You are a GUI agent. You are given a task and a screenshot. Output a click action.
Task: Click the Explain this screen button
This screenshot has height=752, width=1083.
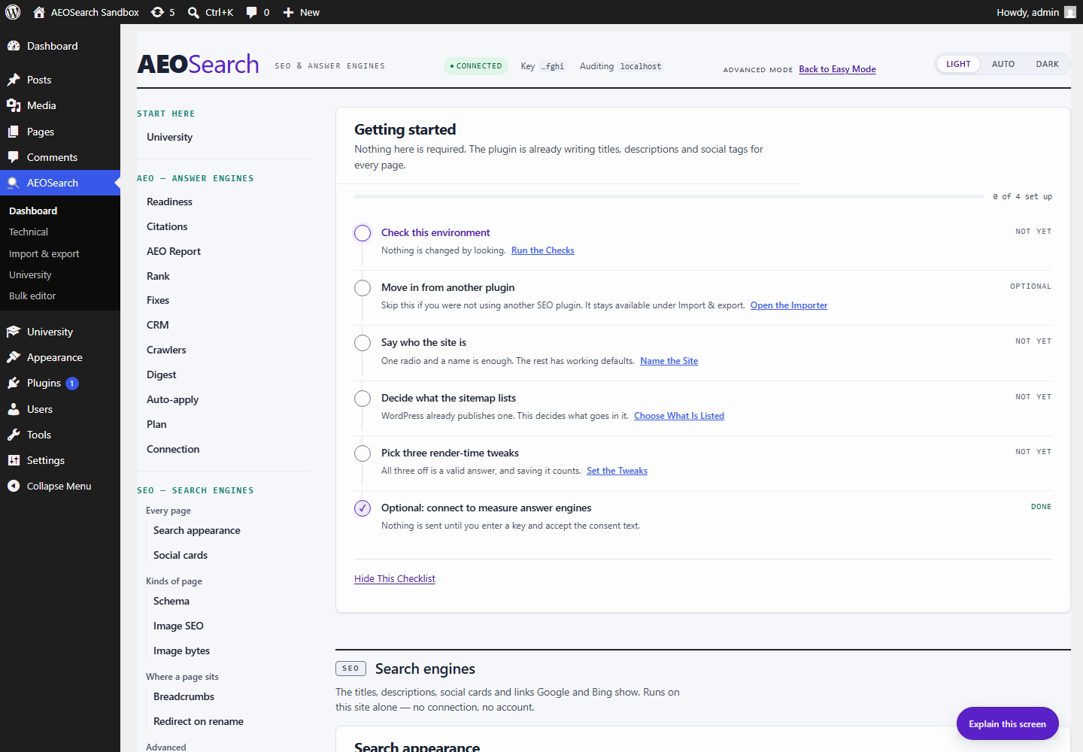pos(1007,723)
